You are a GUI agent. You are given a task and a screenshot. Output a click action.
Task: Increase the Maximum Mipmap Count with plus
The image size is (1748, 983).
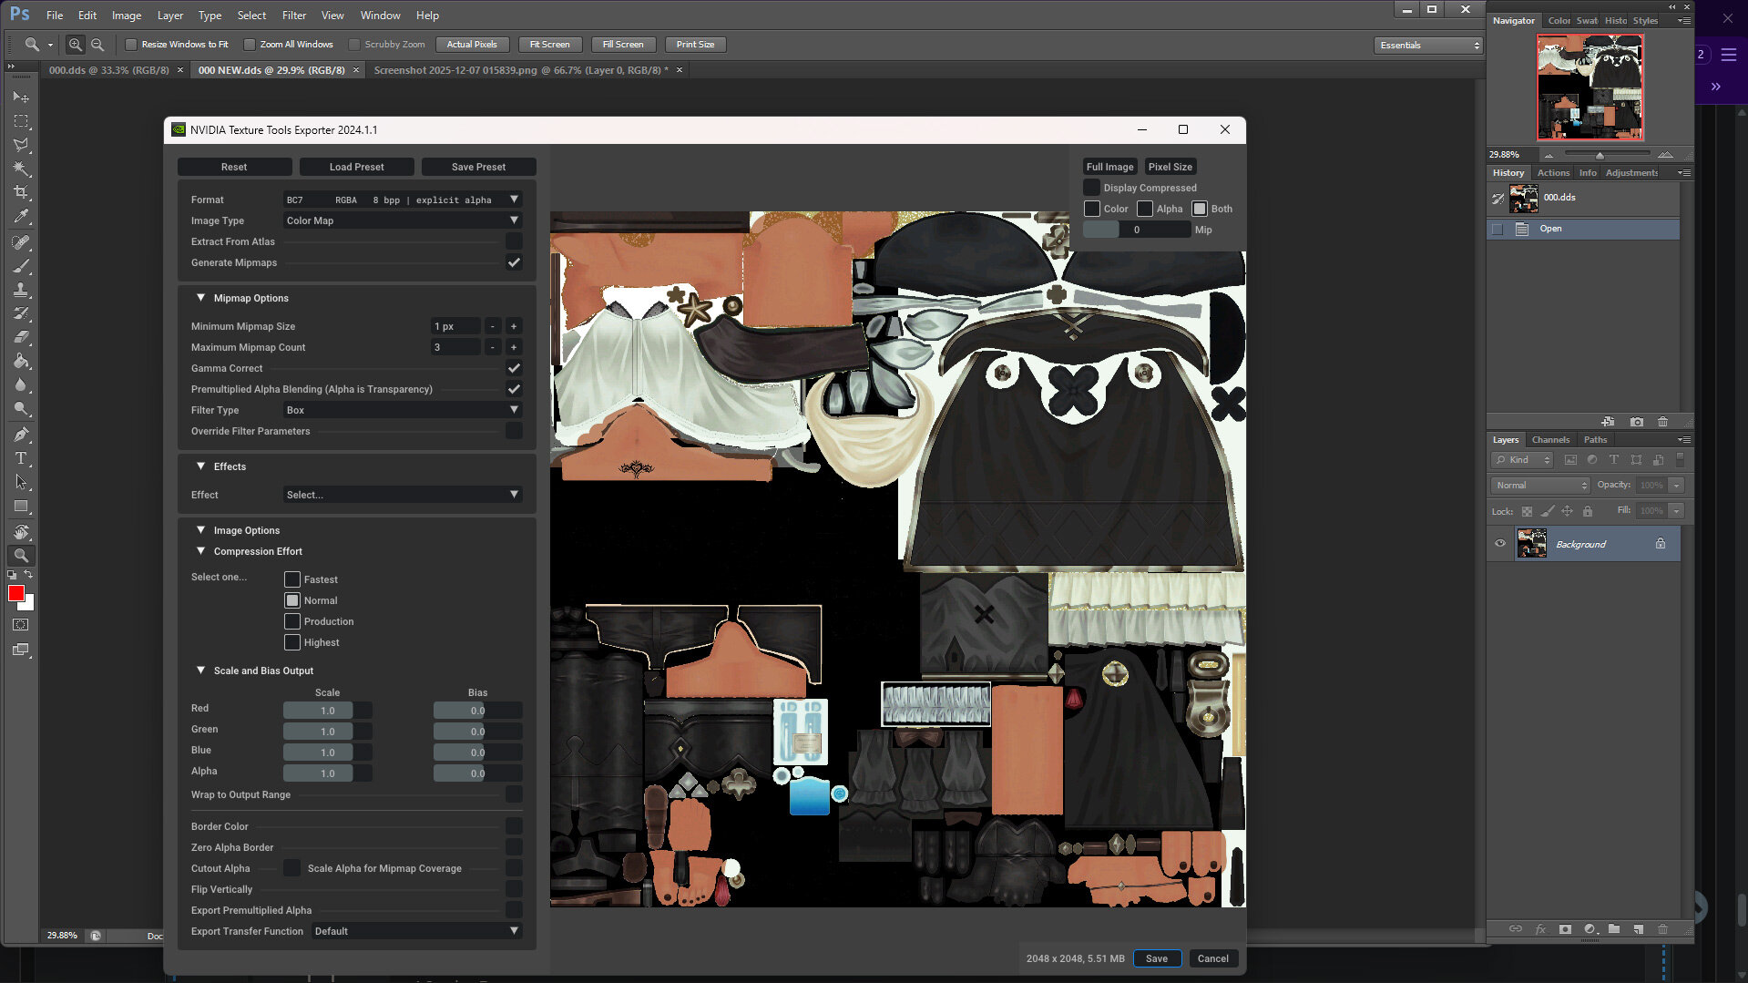pos(514,347)
